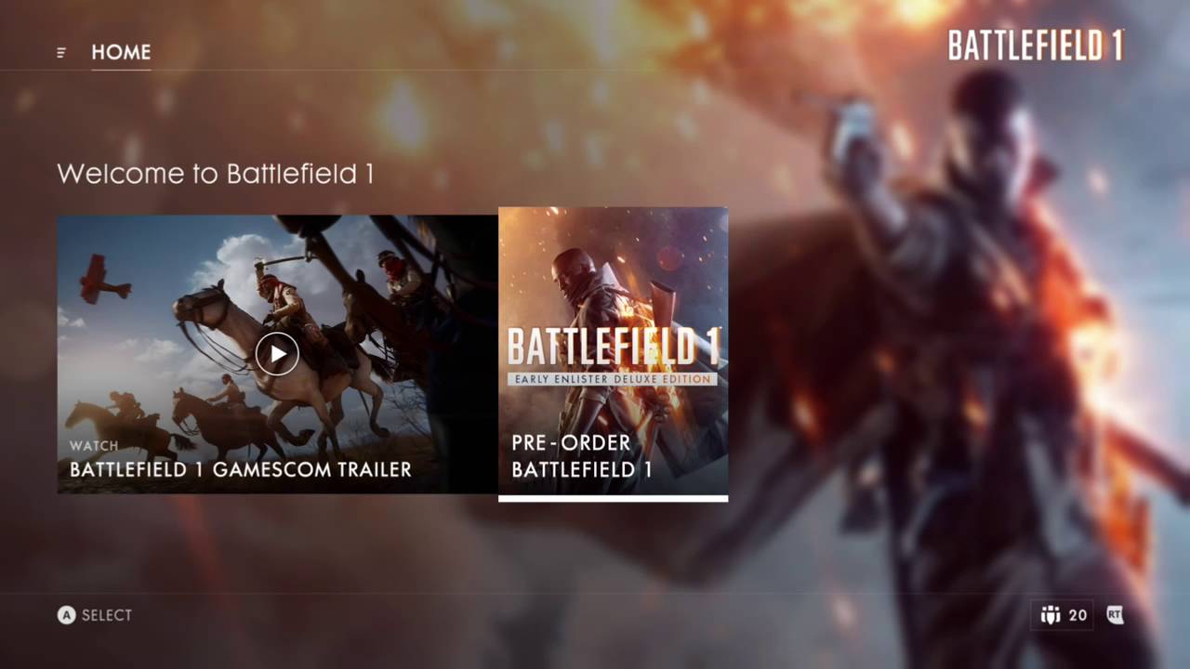Click the friends count number 20

1078,615
